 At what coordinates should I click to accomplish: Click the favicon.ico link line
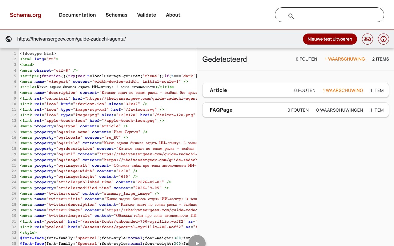84,104
